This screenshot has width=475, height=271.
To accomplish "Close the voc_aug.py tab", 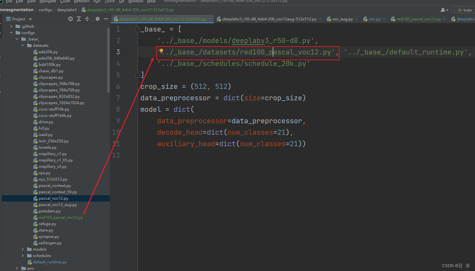I will pos(356,19).
